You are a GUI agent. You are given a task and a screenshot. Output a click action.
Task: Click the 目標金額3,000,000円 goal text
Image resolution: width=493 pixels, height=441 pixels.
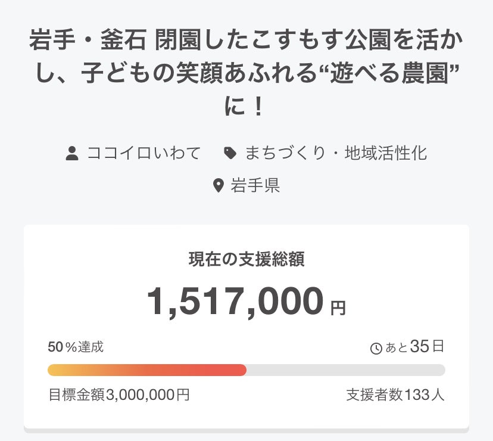[119, 395]
